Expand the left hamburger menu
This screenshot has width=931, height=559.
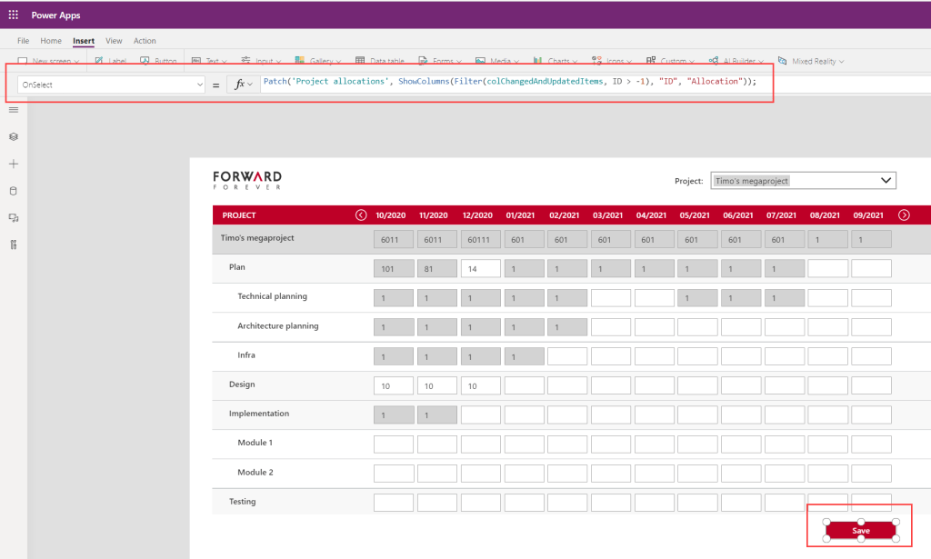pos(13,109)
